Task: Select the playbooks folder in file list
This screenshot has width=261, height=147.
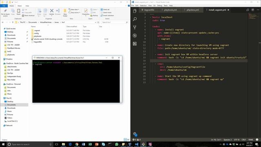Action: 38,36
